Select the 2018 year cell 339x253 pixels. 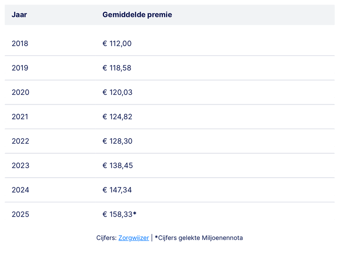(x=20, y=43)
